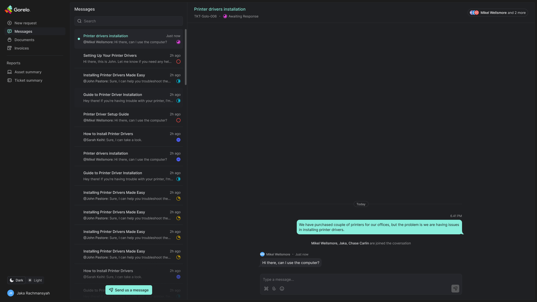Click the Invoices icon in the sidebar

[10, 48]
